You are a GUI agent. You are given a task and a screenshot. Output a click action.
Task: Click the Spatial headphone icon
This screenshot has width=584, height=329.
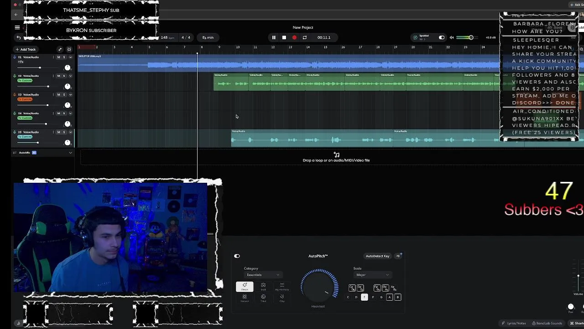click(x=415, y=37)
